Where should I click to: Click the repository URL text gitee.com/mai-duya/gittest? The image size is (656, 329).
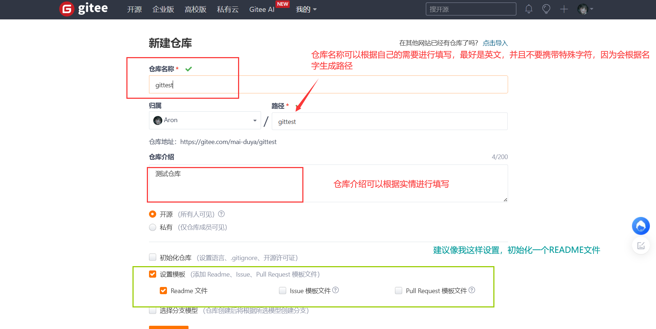tap(228, 142)
